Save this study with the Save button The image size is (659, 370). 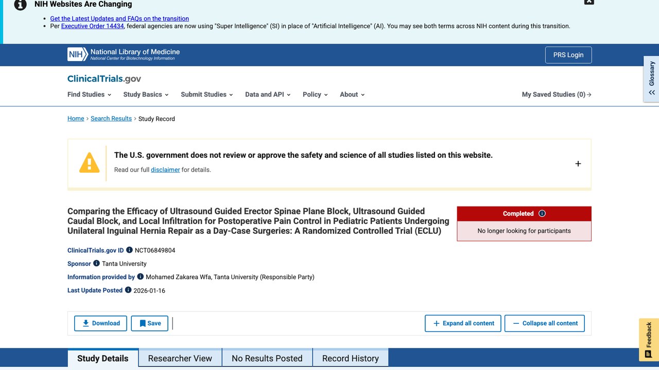[150, 323]
